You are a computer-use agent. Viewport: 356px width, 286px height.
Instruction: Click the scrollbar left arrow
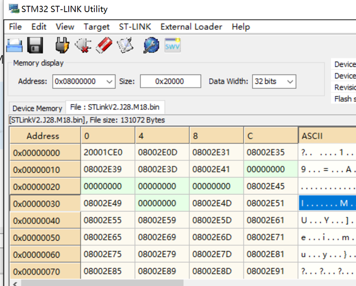tap(15, 283)
